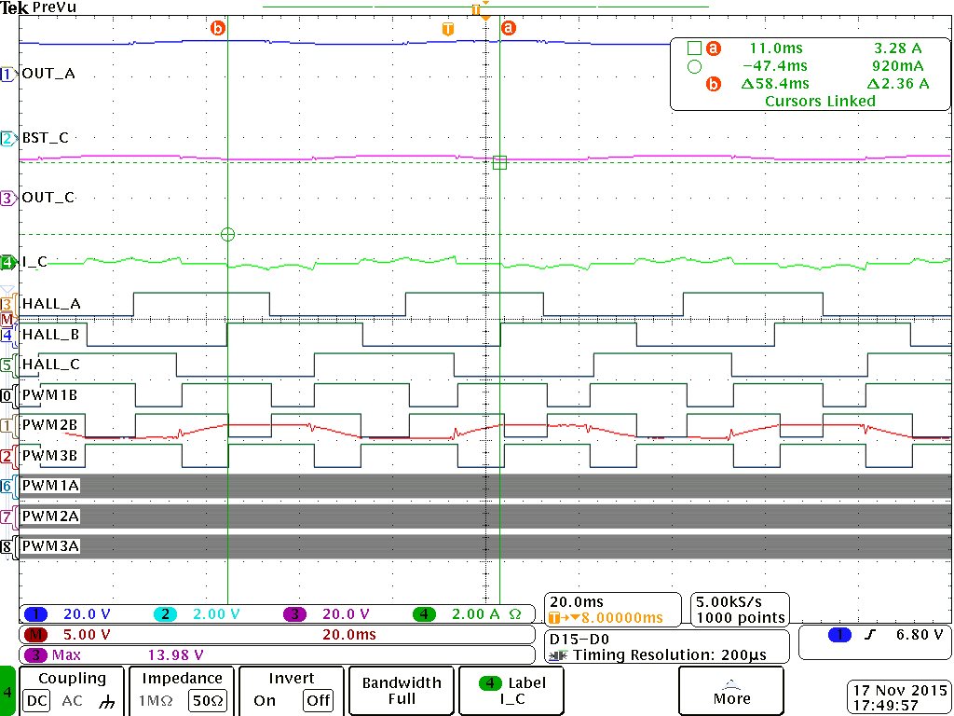954x716 pixels.
Task: Select the red M math channel badge
Action: (x=7, y=320)
